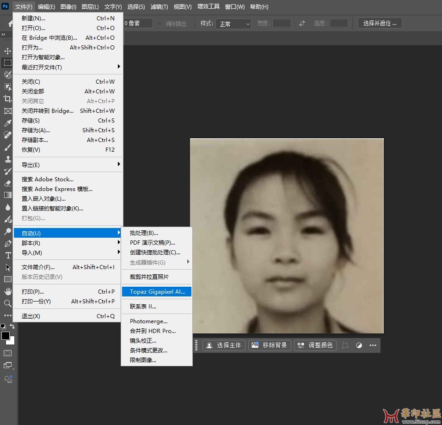Select the Hand tool
The image size is (442, 425).
[x=8, y=291]
